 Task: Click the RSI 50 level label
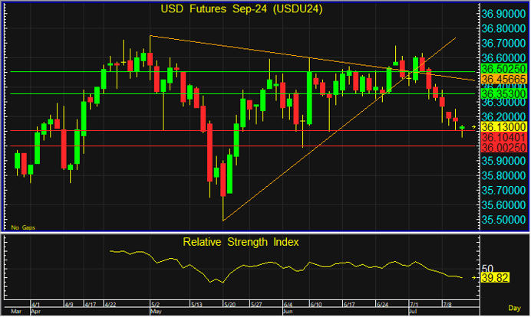tap(486, 268)
